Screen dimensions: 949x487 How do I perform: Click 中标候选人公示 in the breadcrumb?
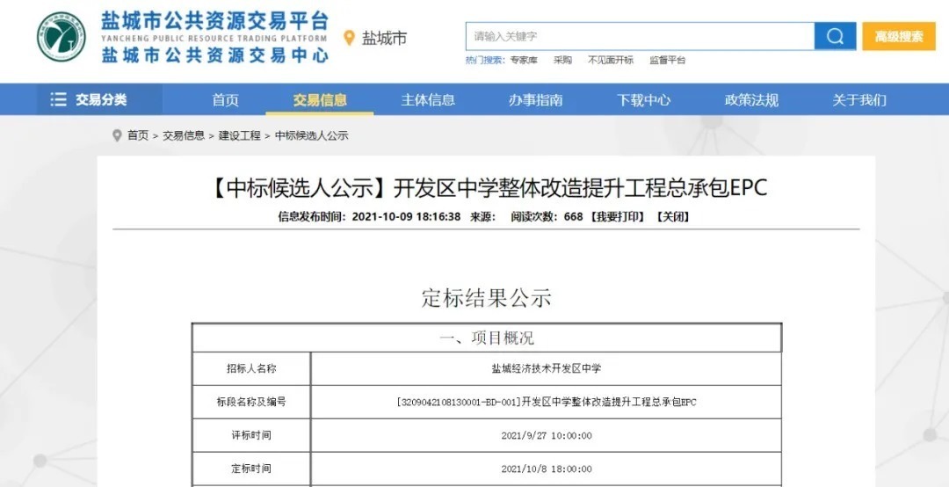(312, 135)
